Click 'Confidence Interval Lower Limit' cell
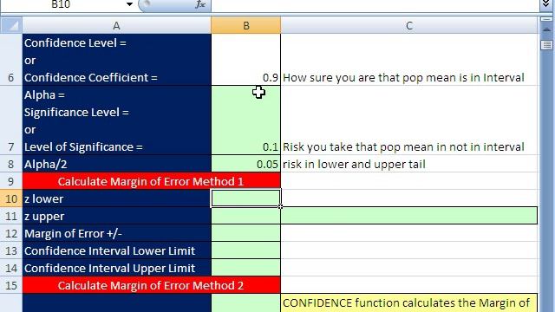Image resolution: width=555 pixels, height=312 pixels. pyautogui.click(x=117, y=250)
